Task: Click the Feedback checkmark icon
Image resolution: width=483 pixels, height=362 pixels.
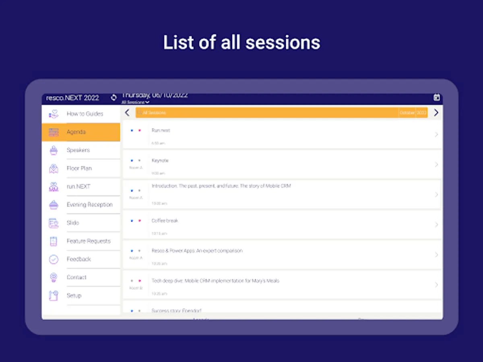Action: click(x=54, y=259)
